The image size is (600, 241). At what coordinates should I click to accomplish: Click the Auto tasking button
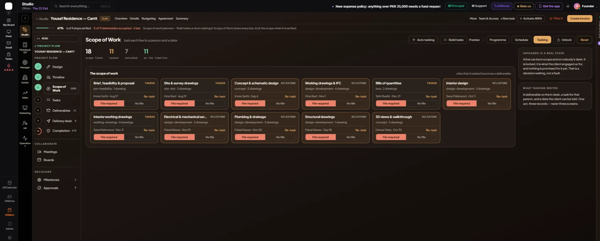[423, 40]
